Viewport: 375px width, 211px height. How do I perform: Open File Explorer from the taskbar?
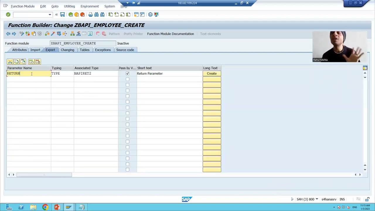click(x=33, y=207)
